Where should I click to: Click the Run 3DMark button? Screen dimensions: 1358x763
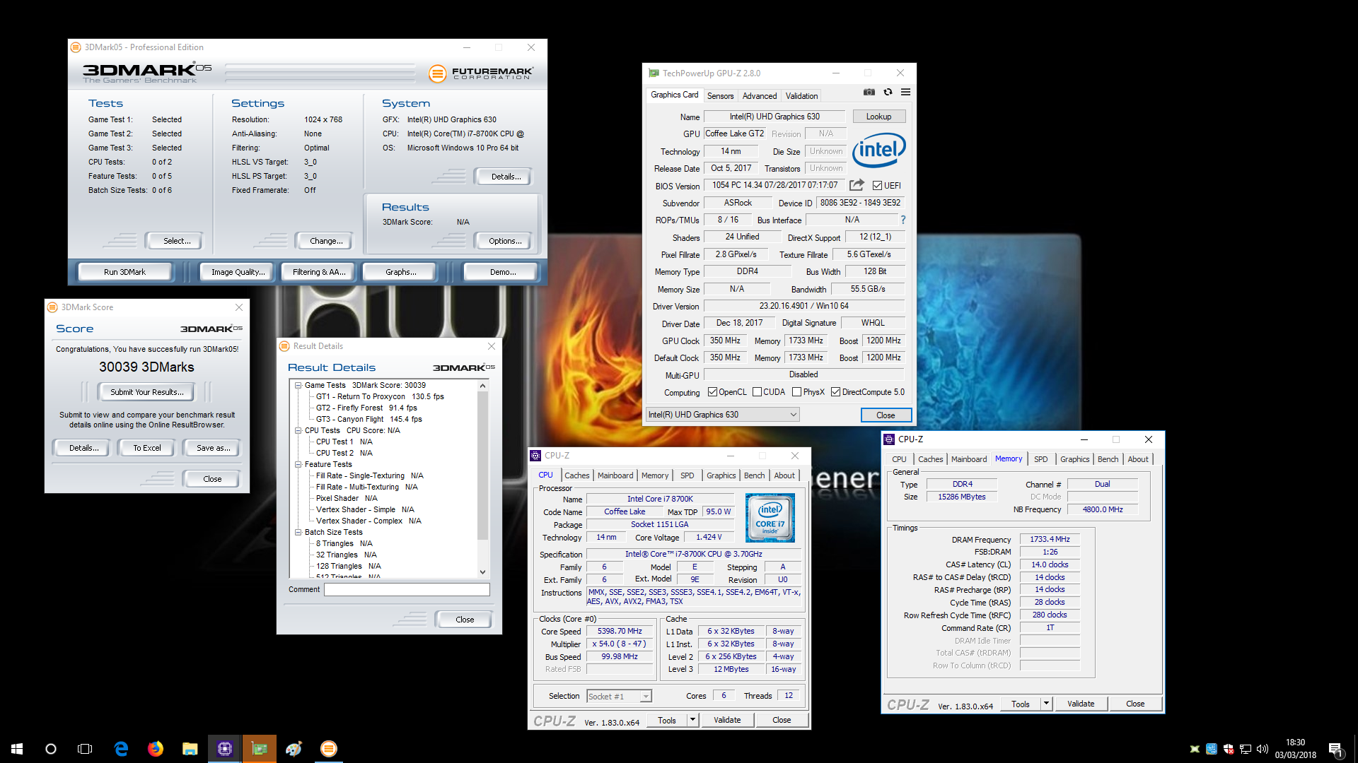[124, 272]
